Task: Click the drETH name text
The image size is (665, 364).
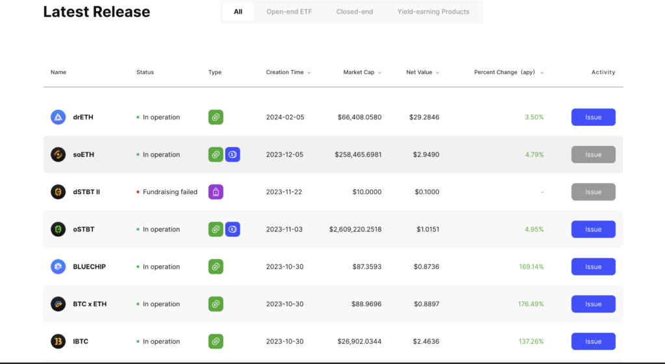Action: (x=83, y=117)
